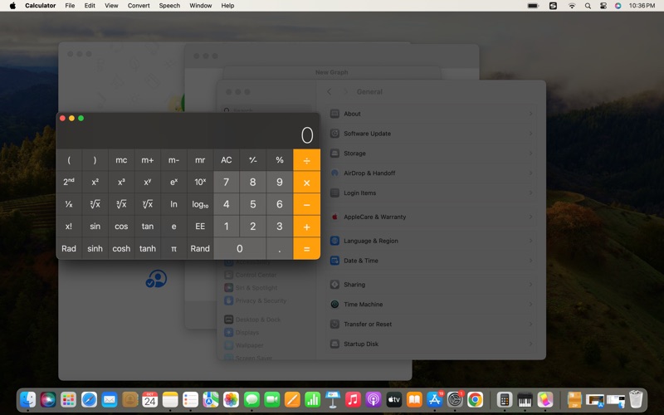Expand the Software Update row chevron
The height and width of the screenshot is (415, 664).
[x=530, y=134]
